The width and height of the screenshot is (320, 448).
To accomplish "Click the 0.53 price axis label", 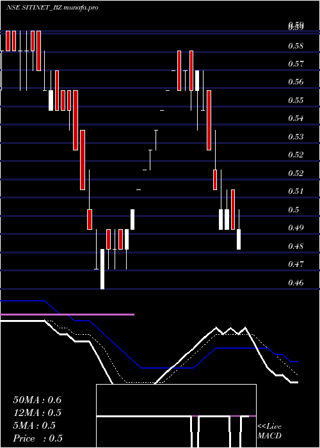I will [x=296, y=137].
